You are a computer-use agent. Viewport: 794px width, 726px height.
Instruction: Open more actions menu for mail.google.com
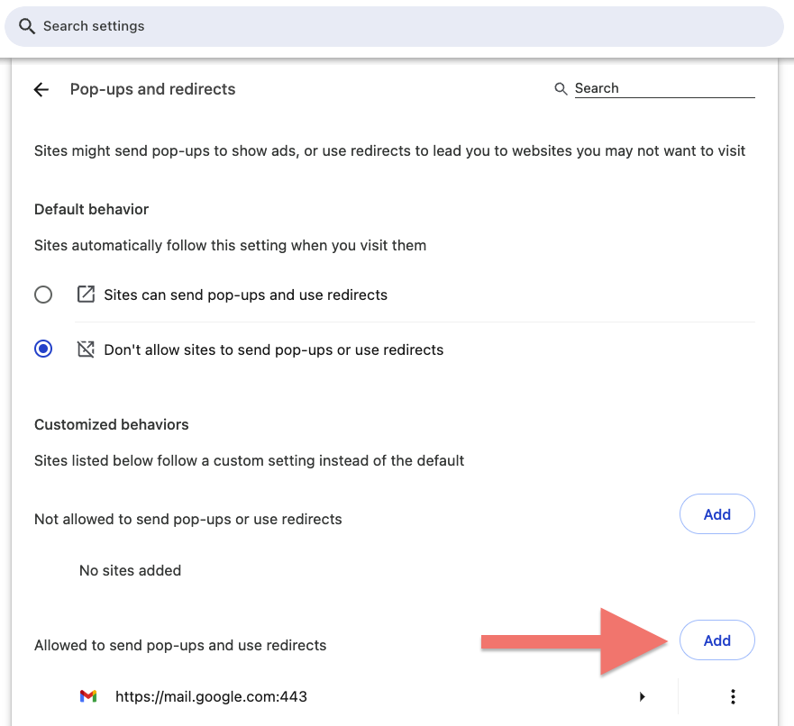click(733, 696)
